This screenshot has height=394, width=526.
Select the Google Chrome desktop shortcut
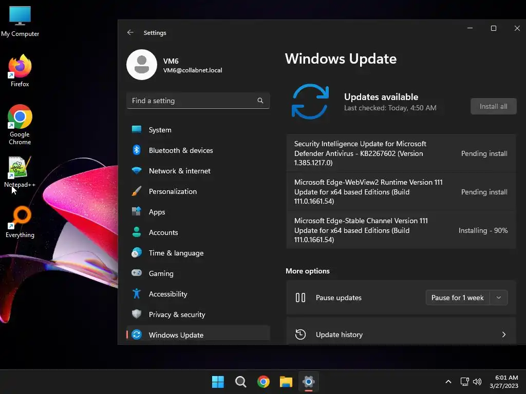(x=20, y=125)
